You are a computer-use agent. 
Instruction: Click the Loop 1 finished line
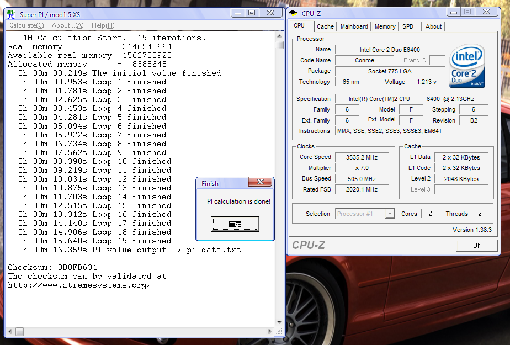click(92, 82)
